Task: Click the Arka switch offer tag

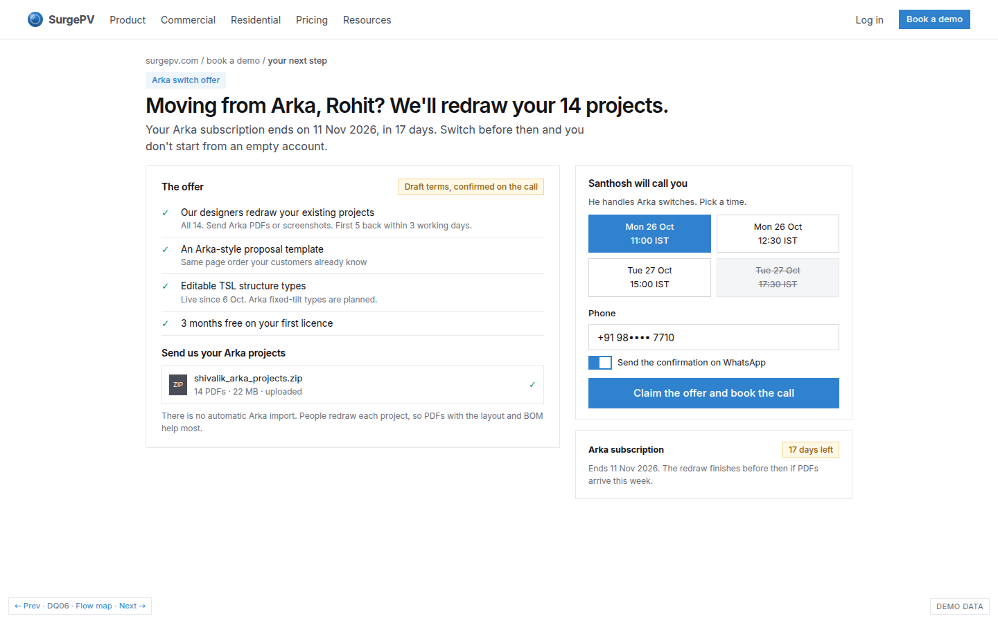Action: (186, 80)
